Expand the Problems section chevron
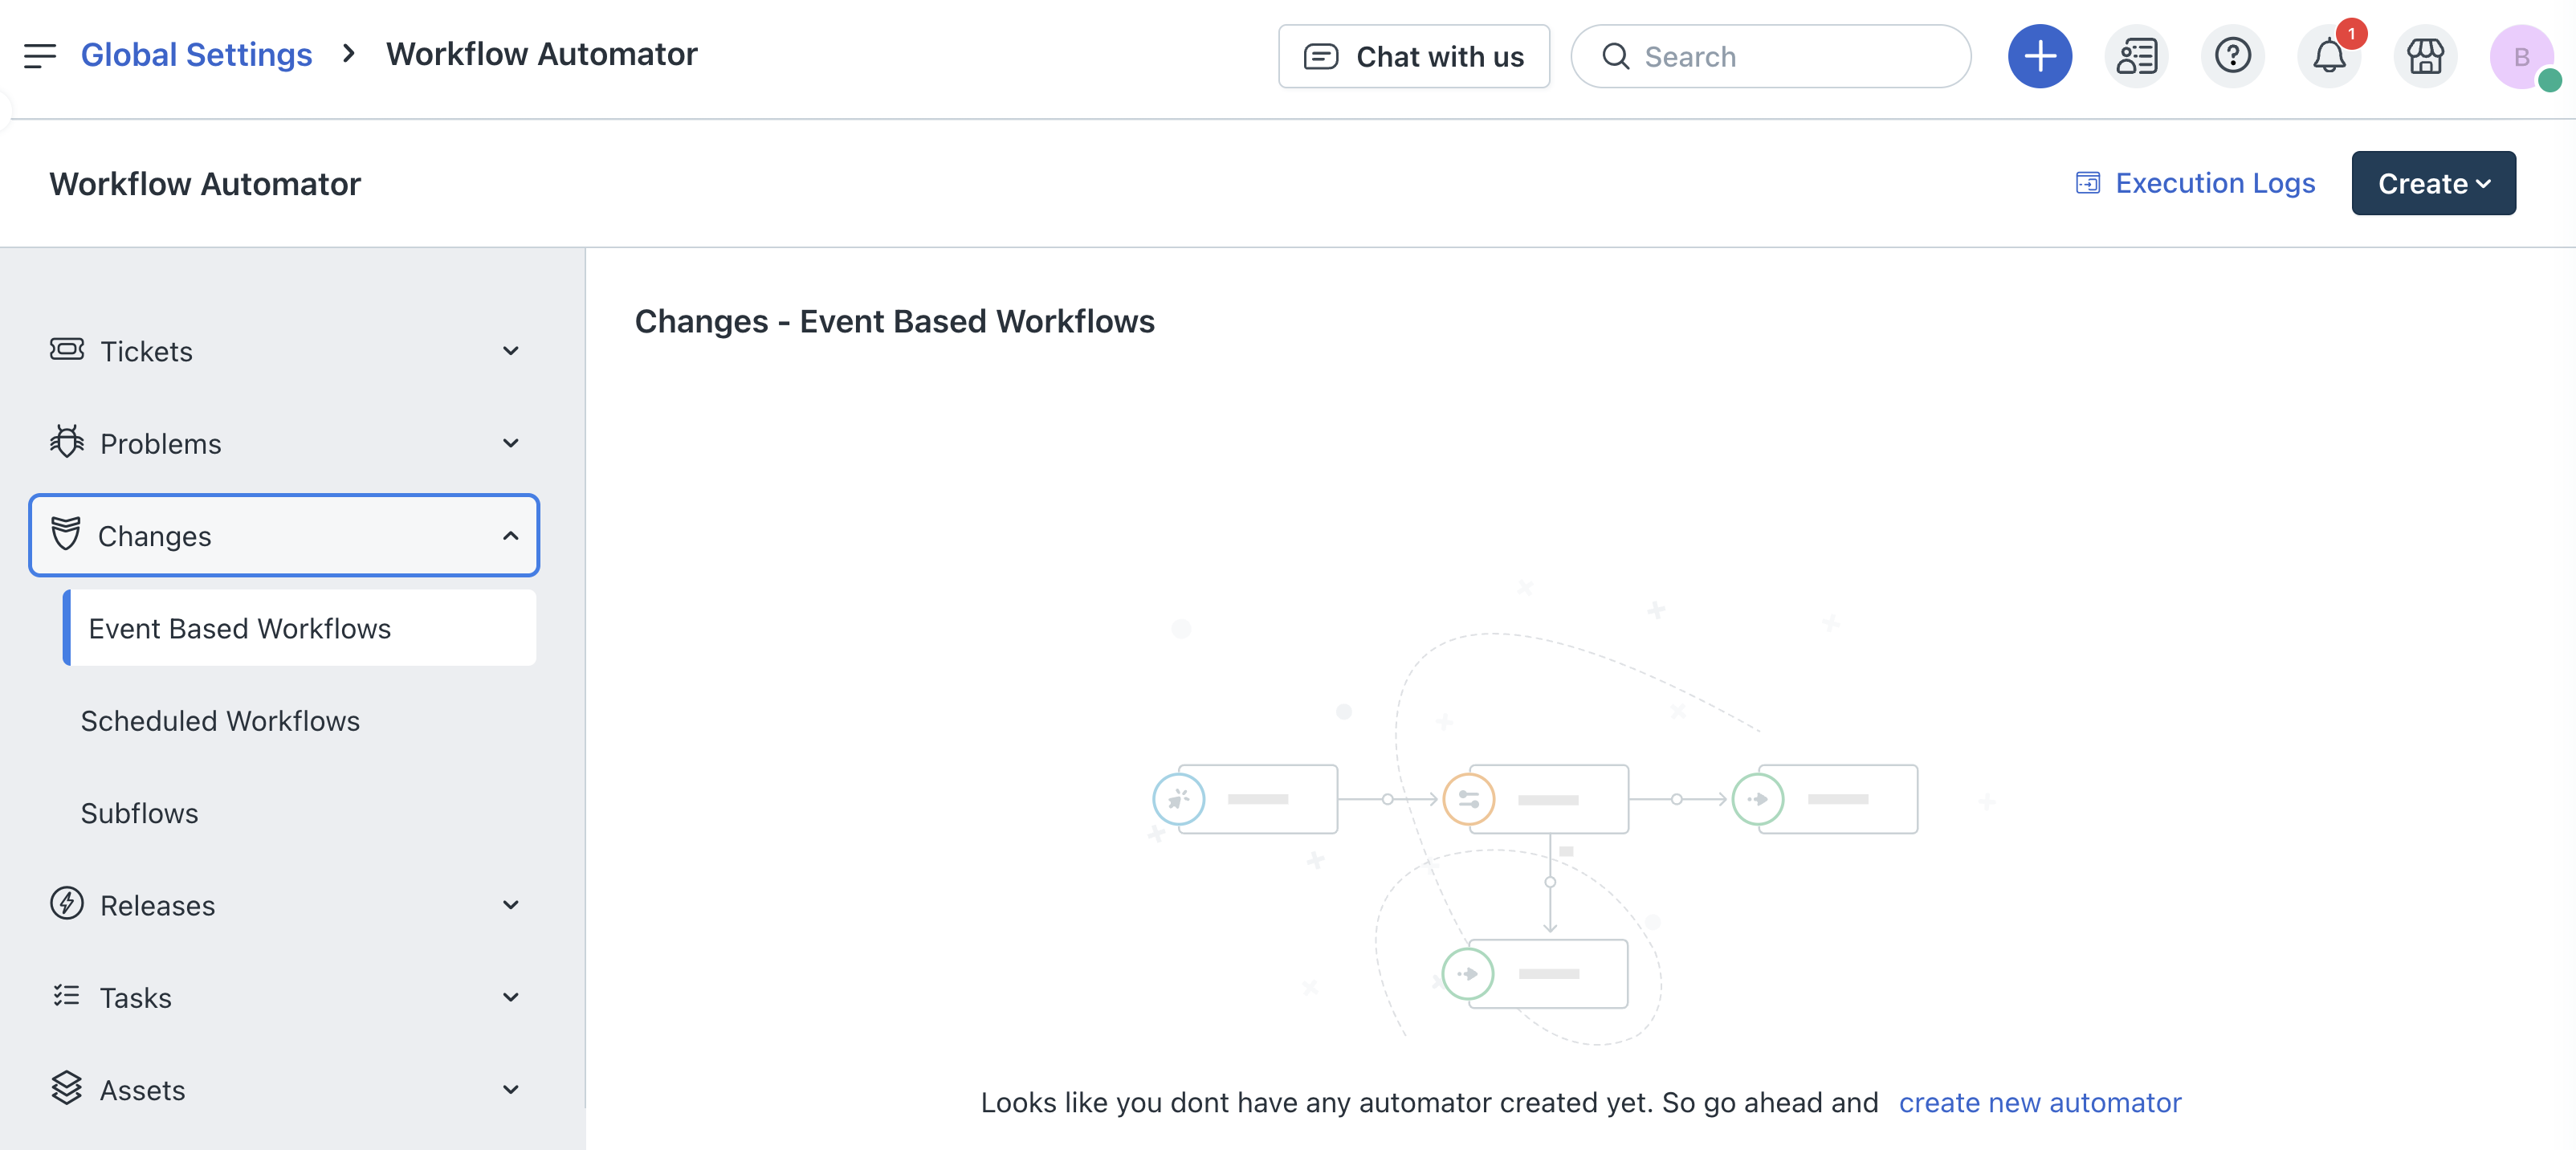Screen dimensions: 2576x1150 click(510, 443)
